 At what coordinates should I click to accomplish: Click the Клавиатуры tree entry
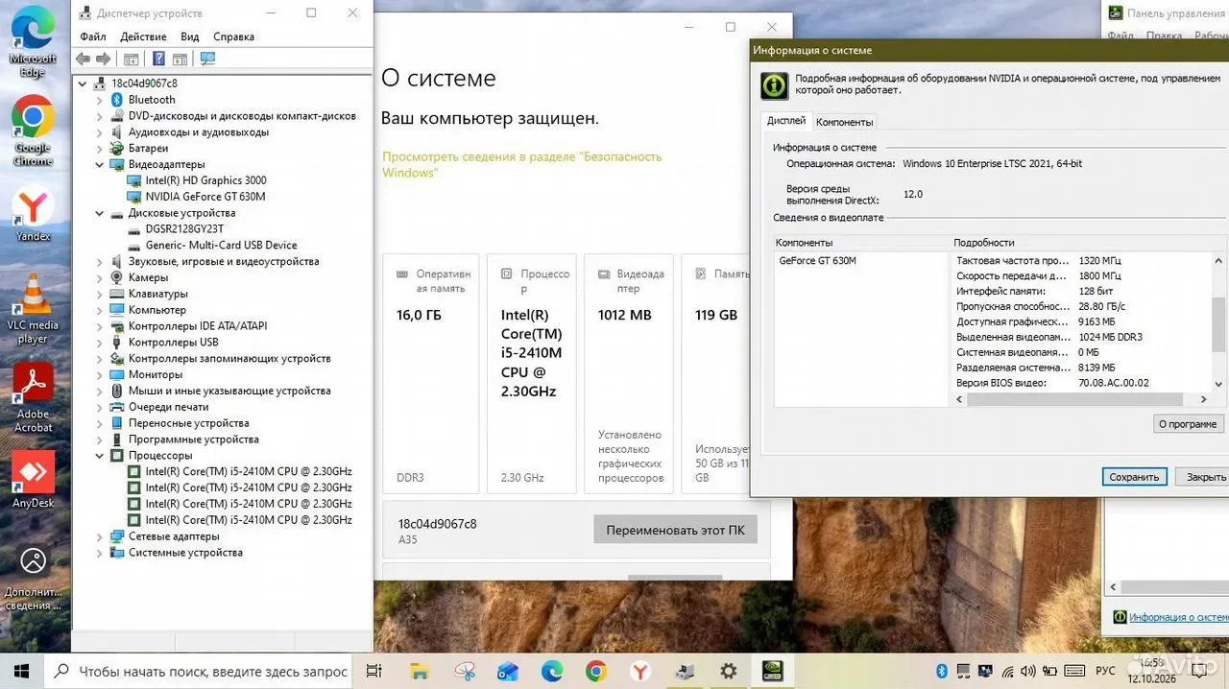tap(157, 294)
